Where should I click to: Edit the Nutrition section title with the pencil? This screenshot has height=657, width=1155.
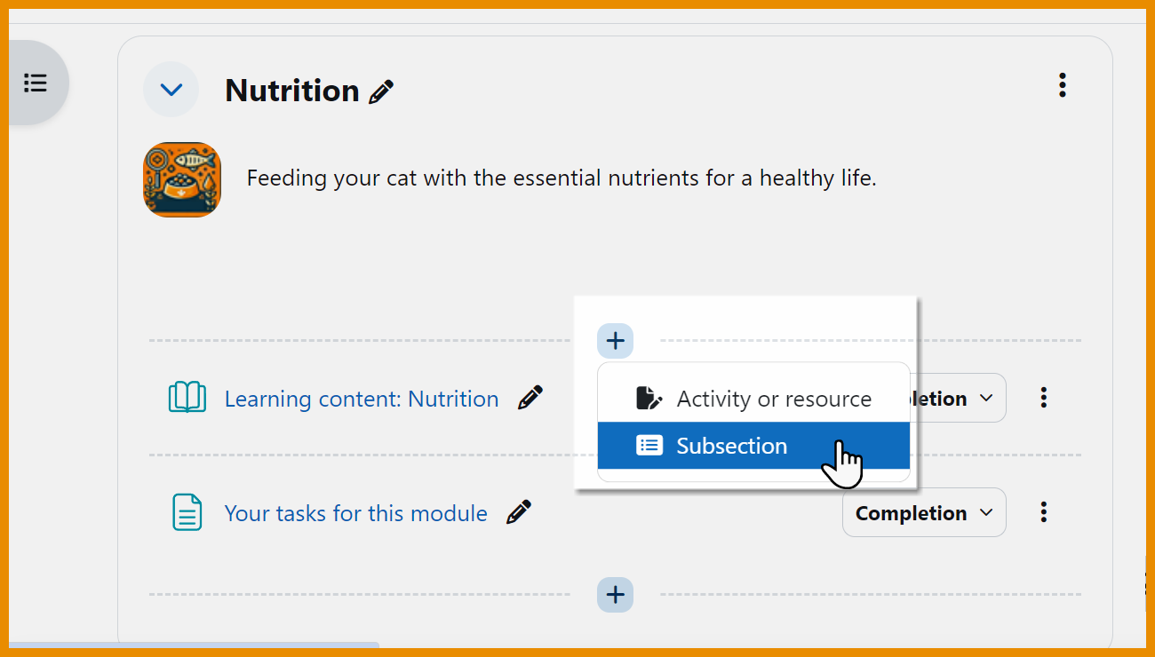(x=382, y=90)
